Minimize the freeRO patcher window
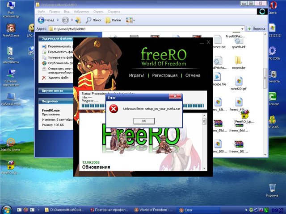286x214 pixels. (202, 43)
